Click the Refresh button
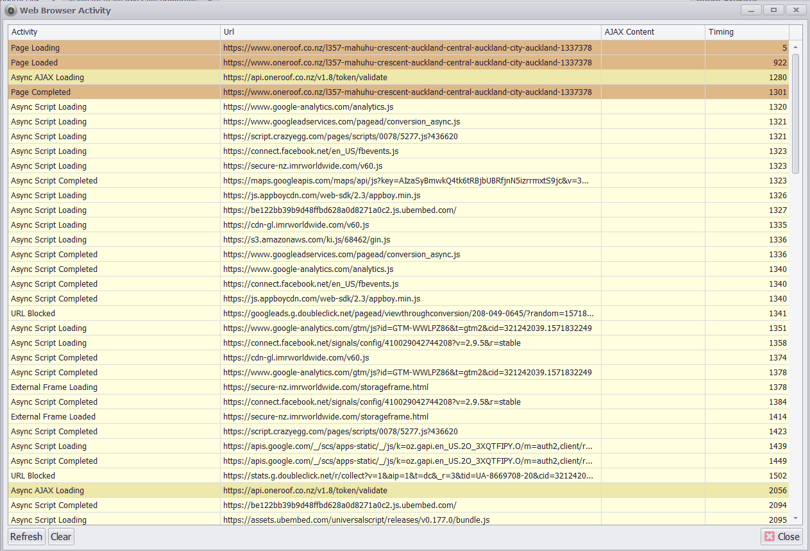810x551 pixels. point(26,537)
